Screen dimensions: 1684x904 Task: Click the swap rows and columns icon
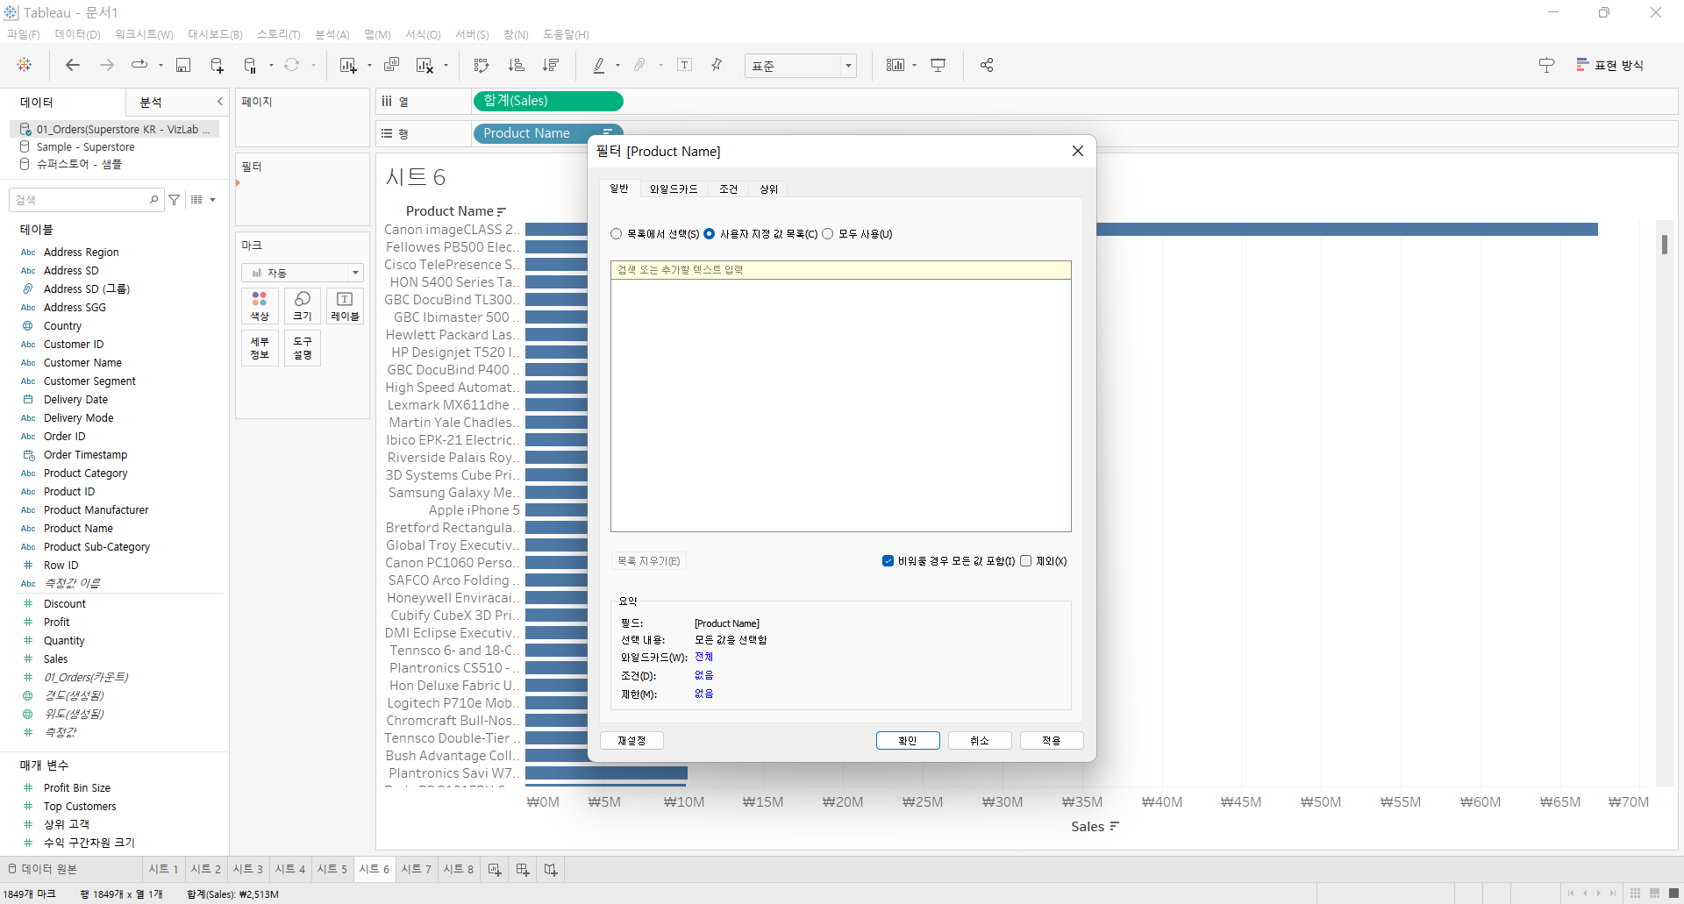pyautogui.click(x=481, y=65)
